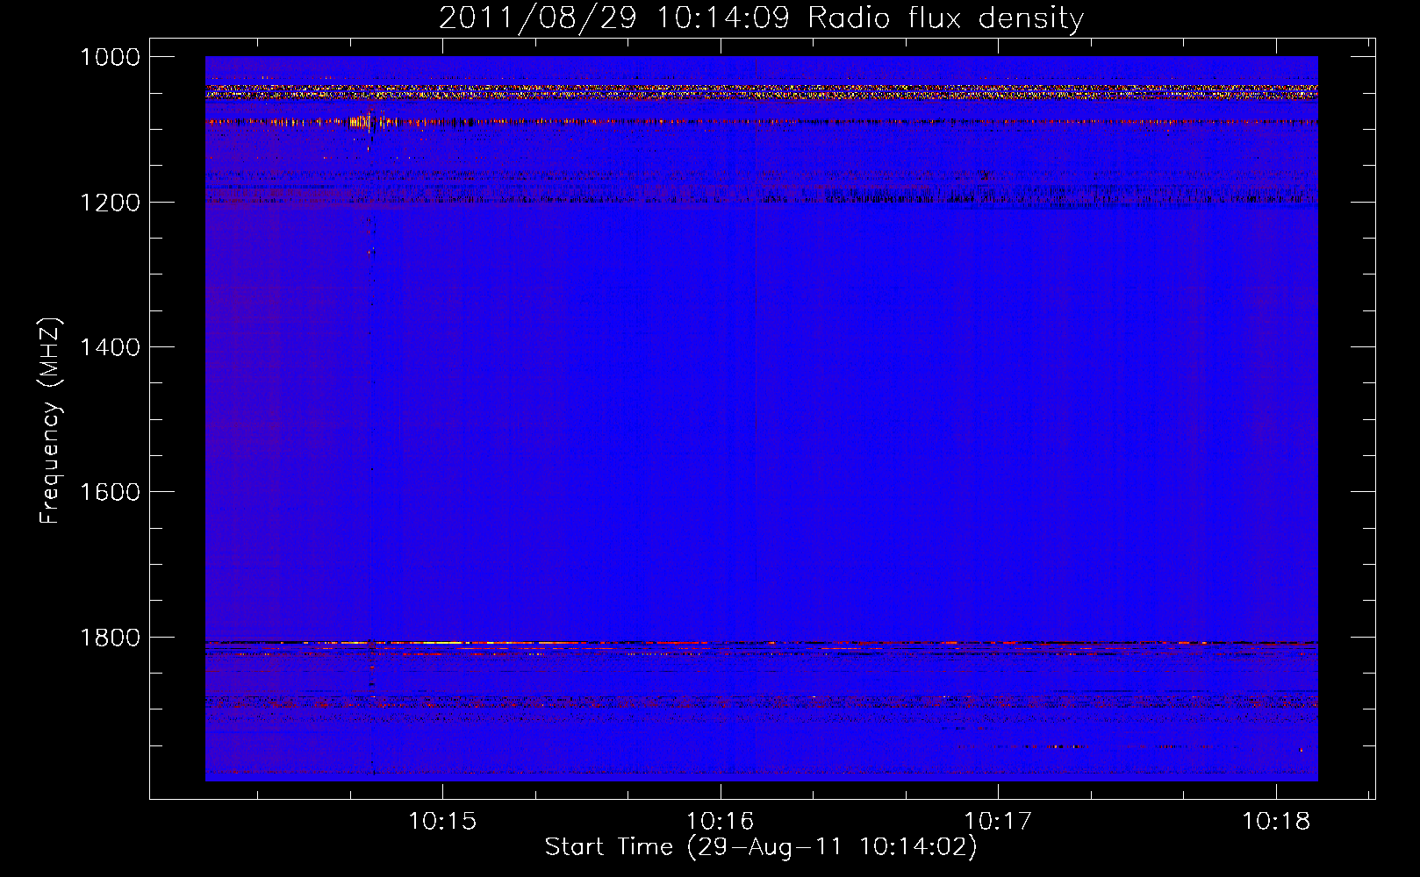Click the bright horizontal emission line near 1810 MHz
This screenshot has height=877, width=1420.
[761, 643]
